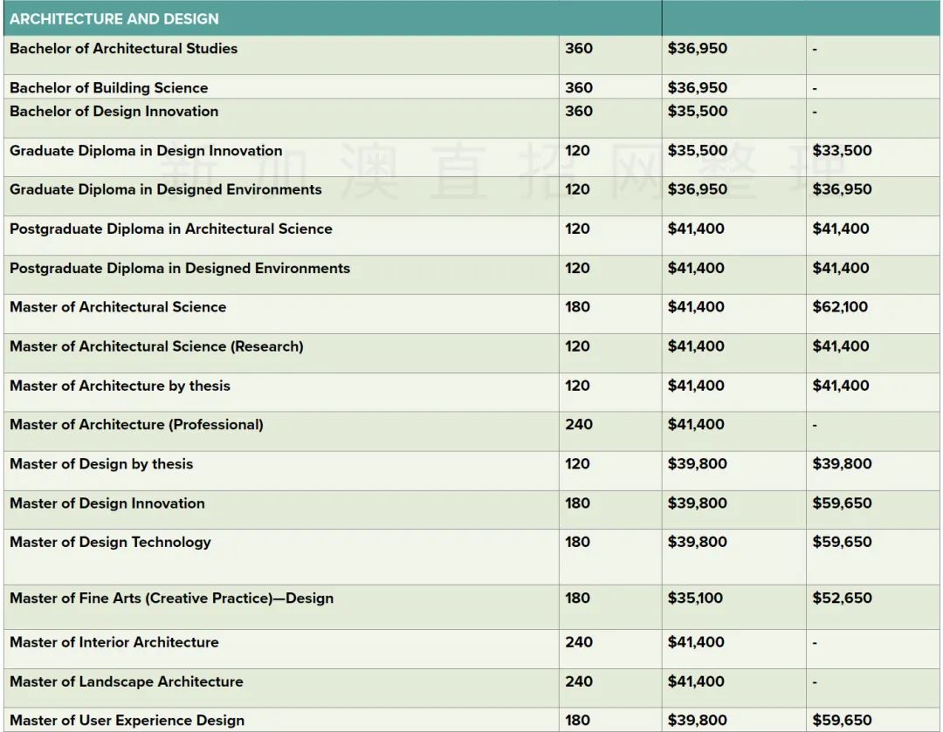Click $59,650 fee for Master of Design Innovation
Viewport: 943px width, 732px height.
point(842,503)
